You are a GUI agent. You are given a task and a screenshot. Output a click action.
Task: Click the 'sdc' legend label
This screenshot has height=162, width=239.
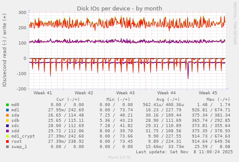tap(15, 126)
